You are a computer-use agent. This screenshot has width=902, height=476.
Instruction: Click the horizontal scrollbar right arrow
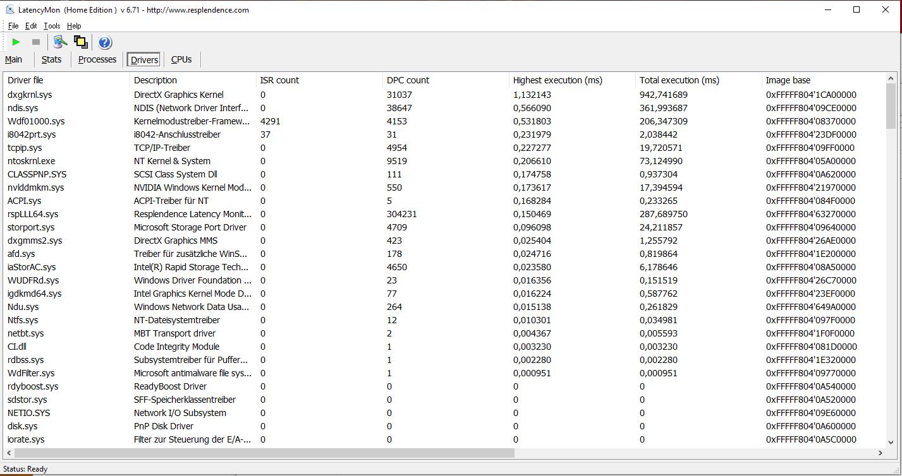point(880,453)
